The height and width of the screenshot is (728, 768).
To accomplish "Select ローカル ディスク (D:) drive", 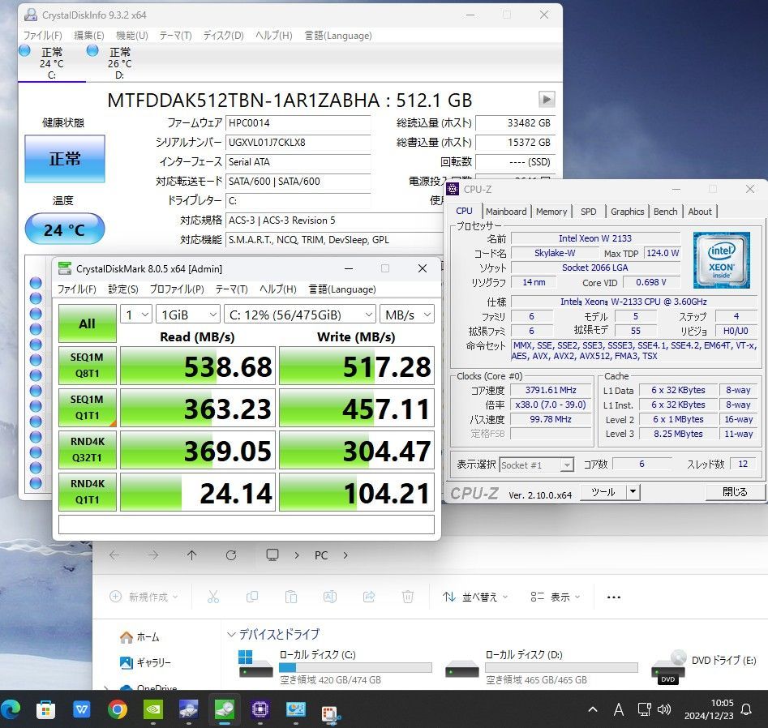I will coord(541,666).
